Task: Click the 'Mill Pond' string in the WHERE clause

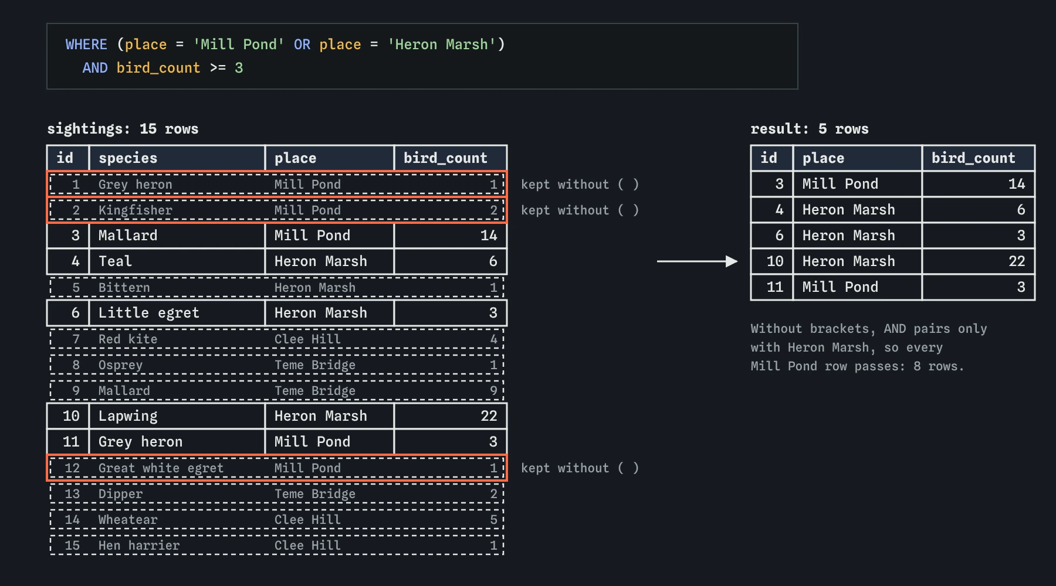Action: pos(239,45)
